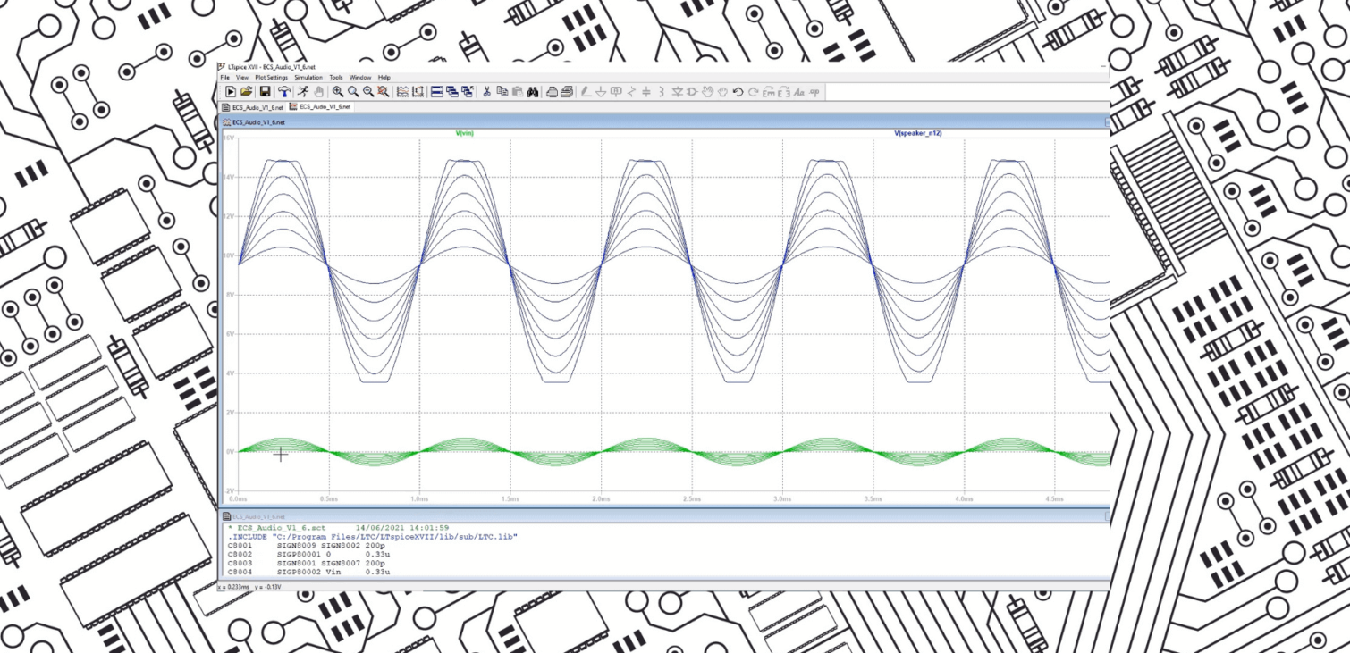Screen dimensions: 1350x653
Task: Click the Mirror toolbar icon
Action: 784,91
